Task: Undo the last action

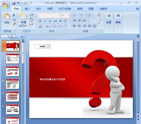Action: 18,3
